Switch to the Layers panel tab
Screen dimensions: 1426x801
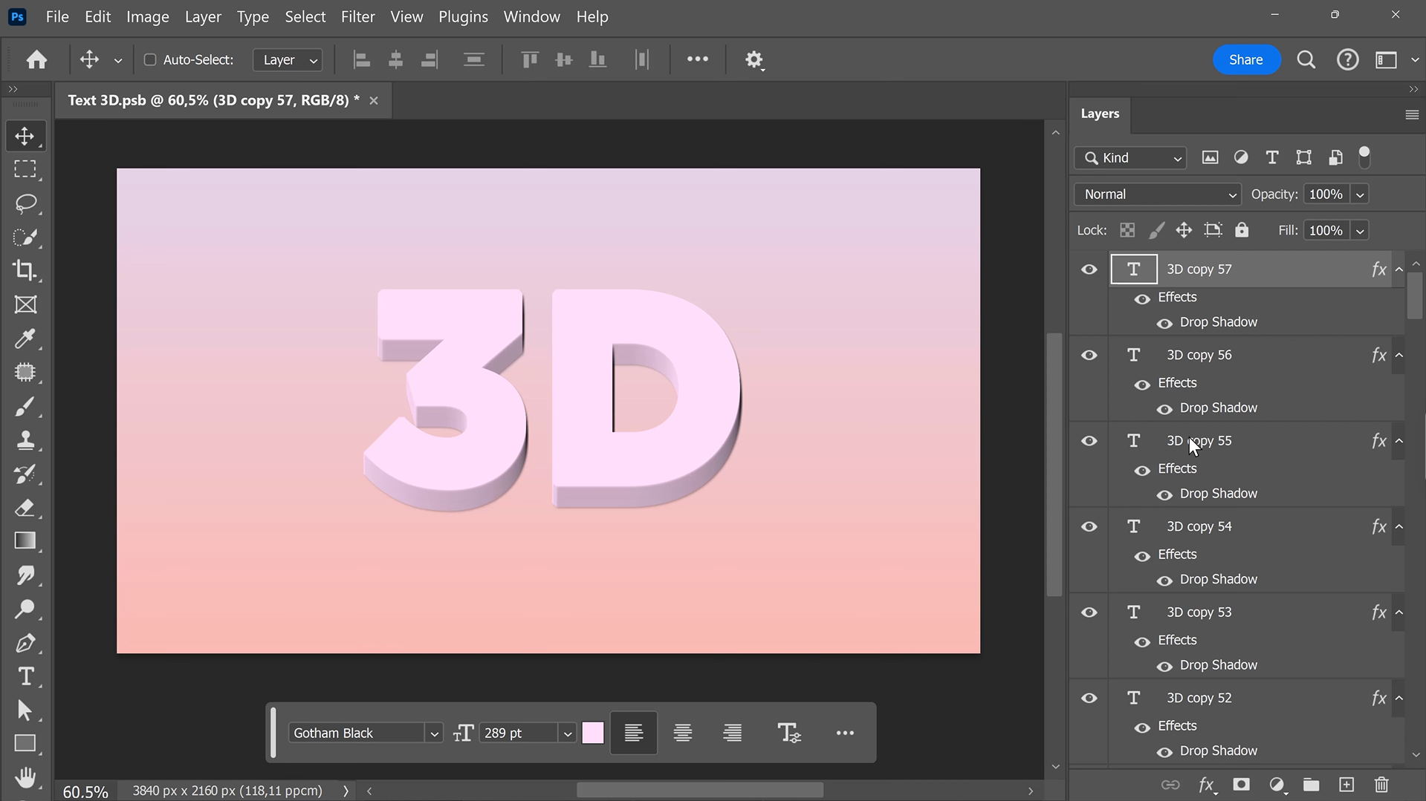pos(1100,114)
